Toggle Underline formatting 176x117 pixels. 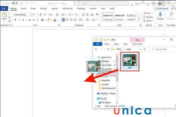point(23,20)
